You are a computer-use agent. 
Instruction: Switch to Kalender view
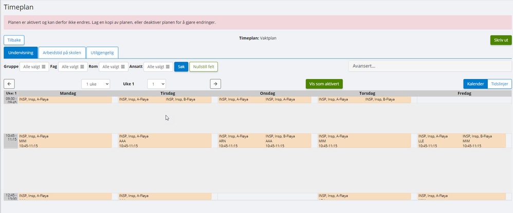(475, 84)
